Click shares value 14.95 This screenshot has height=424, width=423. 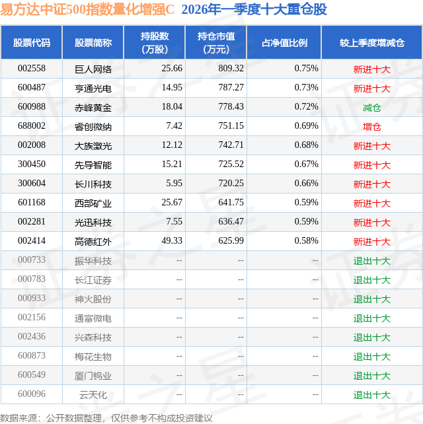(172, 87)
